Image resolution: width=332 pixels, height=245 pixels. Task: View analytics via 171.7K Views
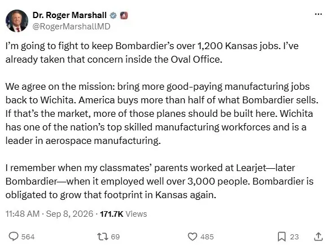coord(124,214)
